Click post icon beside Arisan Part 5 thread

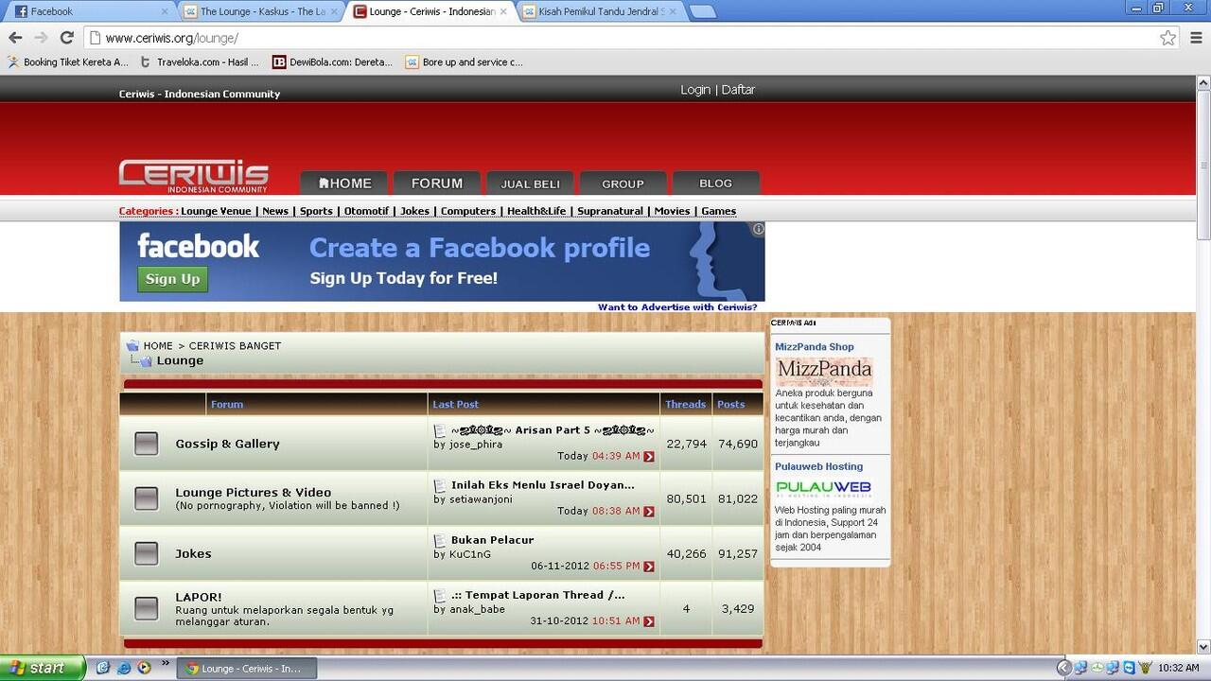click(440, 431)
